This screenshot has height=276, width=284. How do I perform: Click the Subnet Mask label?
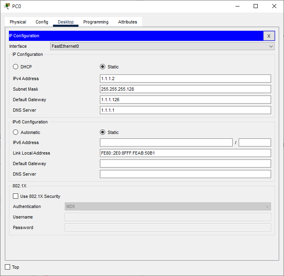(x=25, y=89)
